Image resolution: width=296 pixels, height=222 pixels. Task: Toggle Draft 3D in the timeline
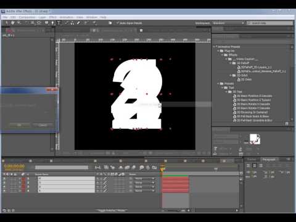click(113, 168)
